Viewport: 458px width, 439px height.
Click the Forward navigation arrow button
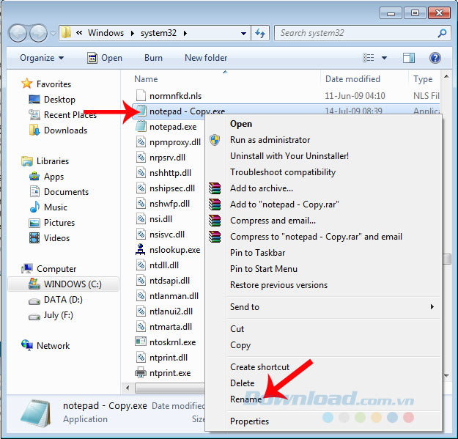pos(39,33)
